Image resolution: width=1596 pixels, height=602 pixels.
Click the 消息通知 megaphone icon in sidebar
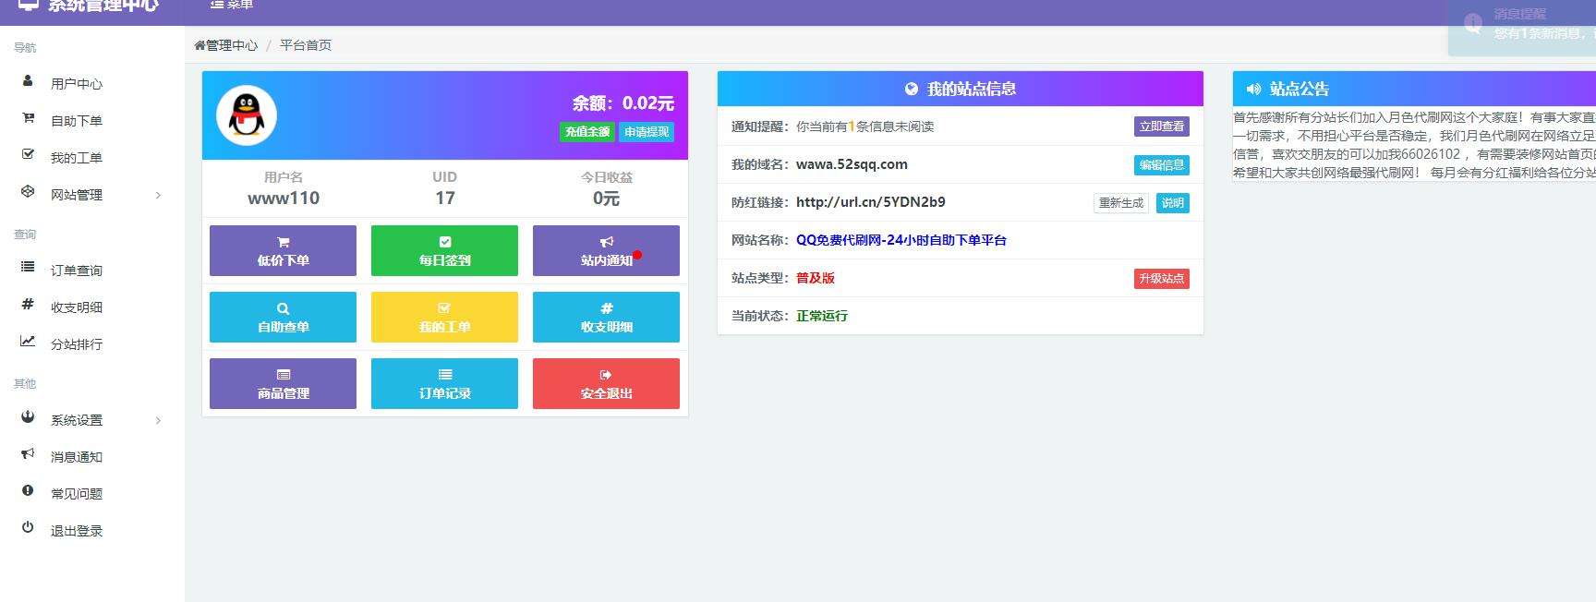coord(28,454)
